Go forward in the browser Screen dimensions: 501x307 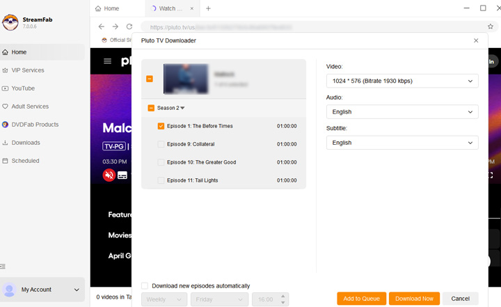pos(116,26)
